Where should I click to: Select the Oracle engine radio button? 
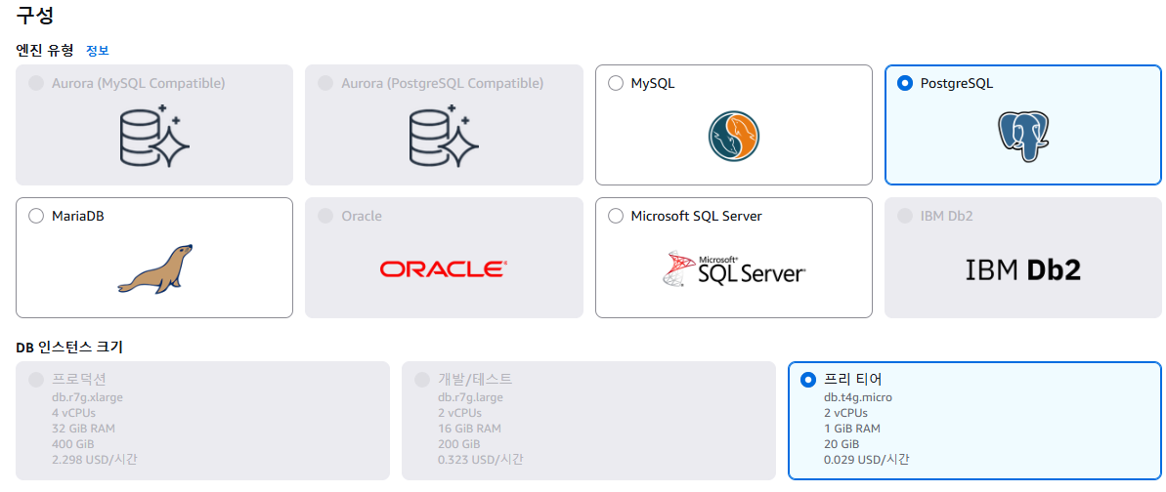[325, 217]
